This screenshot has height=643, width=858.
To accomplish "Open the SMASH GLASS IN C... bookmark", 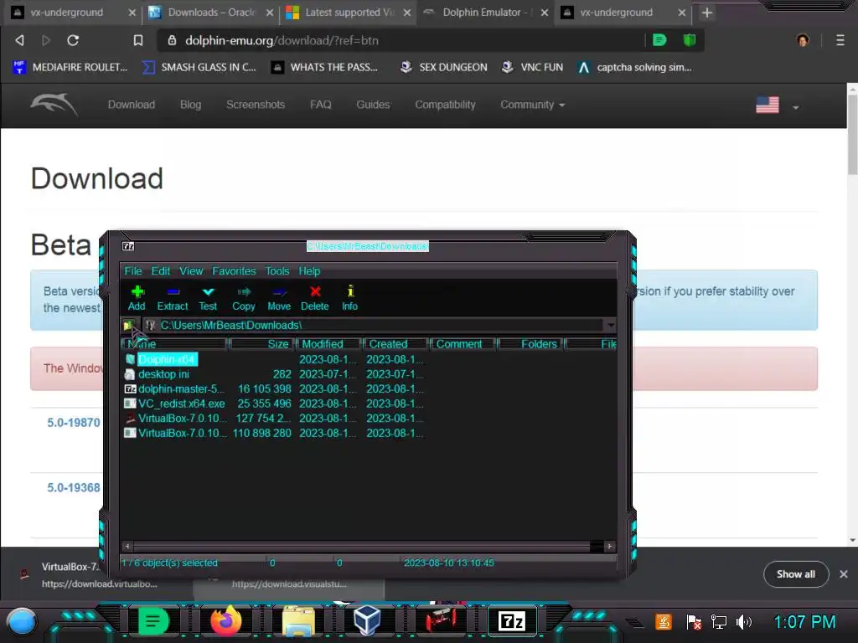I will (x=199, y=67).
